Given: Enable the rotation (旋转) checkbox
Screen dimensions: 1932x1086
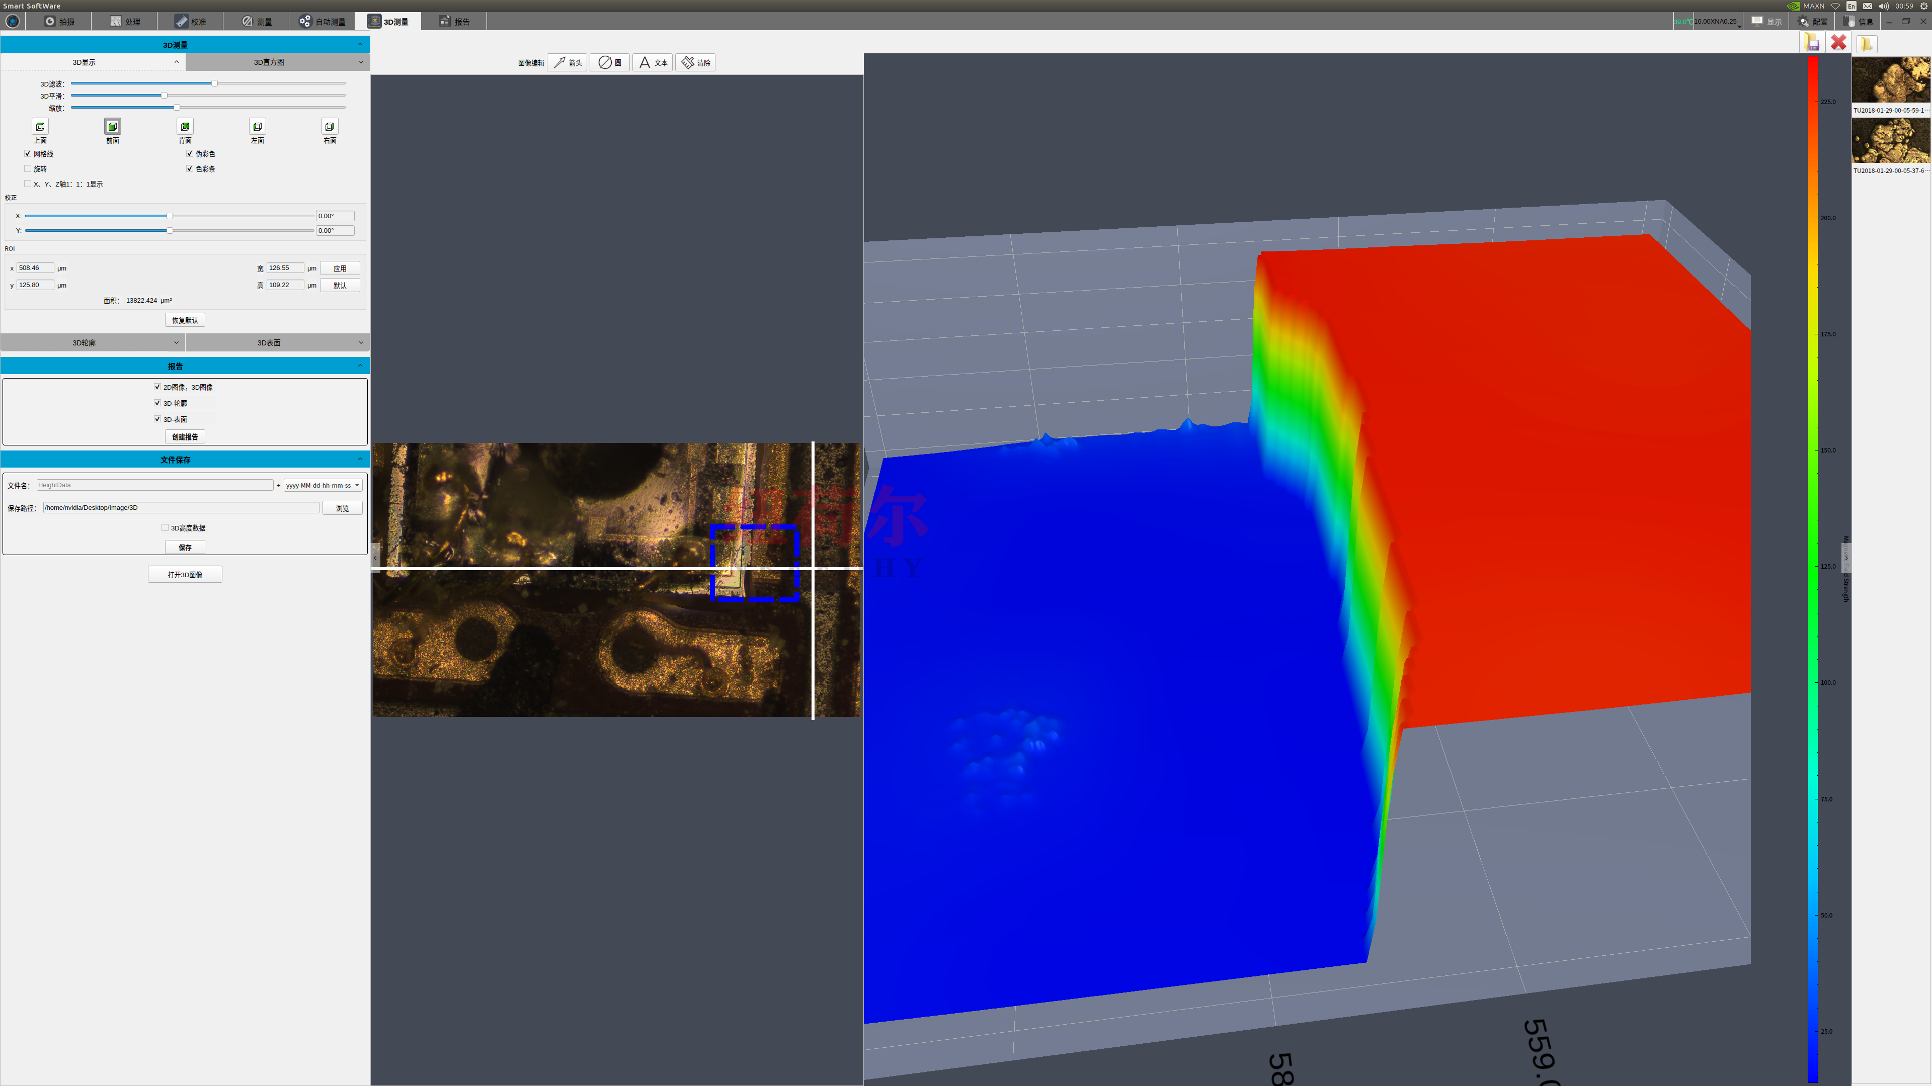Looking at the screenshot, I should click(x=28, y=168).
